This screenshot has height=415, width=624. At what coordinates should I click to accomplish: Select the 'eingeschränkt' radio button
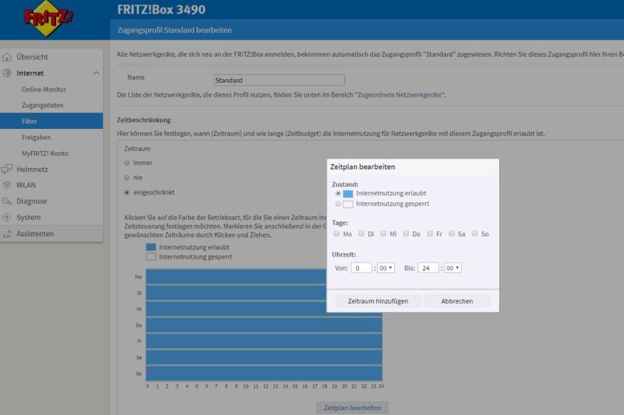(127, 192)
